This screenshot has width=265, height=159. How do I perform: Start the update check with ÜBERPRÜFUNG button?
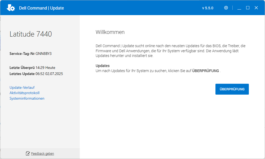[232, 89]
